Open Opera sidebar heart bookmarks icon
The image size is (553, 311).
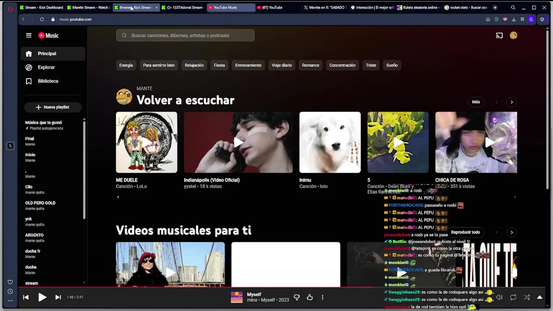pos(10,282)
